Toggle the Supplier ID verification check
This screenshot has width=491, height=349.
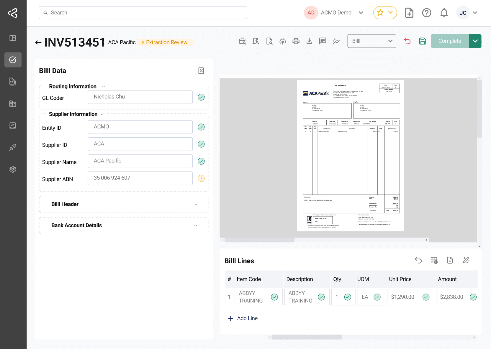201,144
